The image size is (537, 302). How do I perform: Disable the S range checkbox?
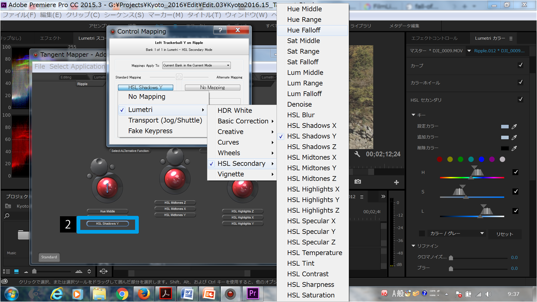click(x=515, y=191)
